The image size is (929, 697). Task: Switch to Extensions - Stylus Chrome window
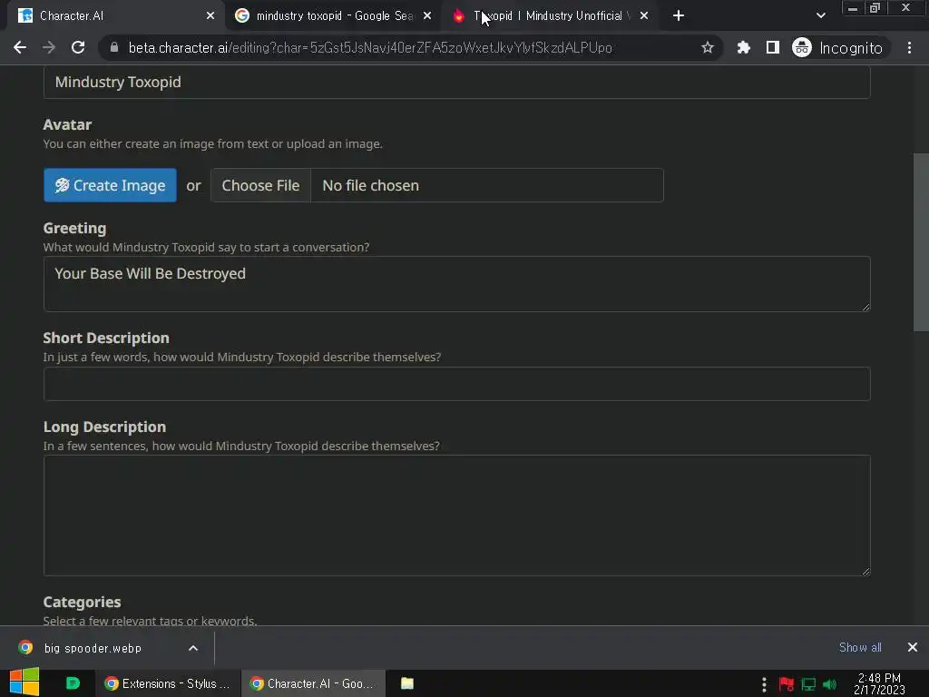click(167, 683)
